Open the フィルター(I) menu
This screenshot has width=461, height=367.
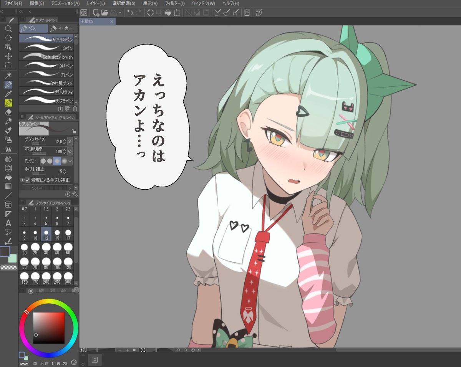coord(175,3)
